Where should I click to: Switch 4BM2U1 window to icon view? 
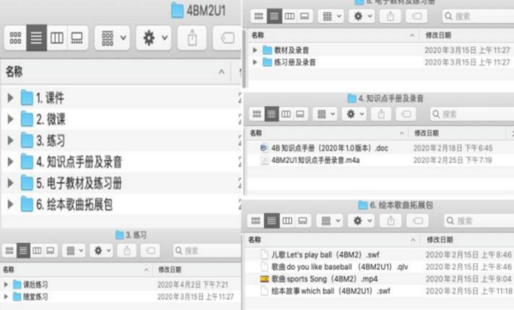click(x=15, y=38)
